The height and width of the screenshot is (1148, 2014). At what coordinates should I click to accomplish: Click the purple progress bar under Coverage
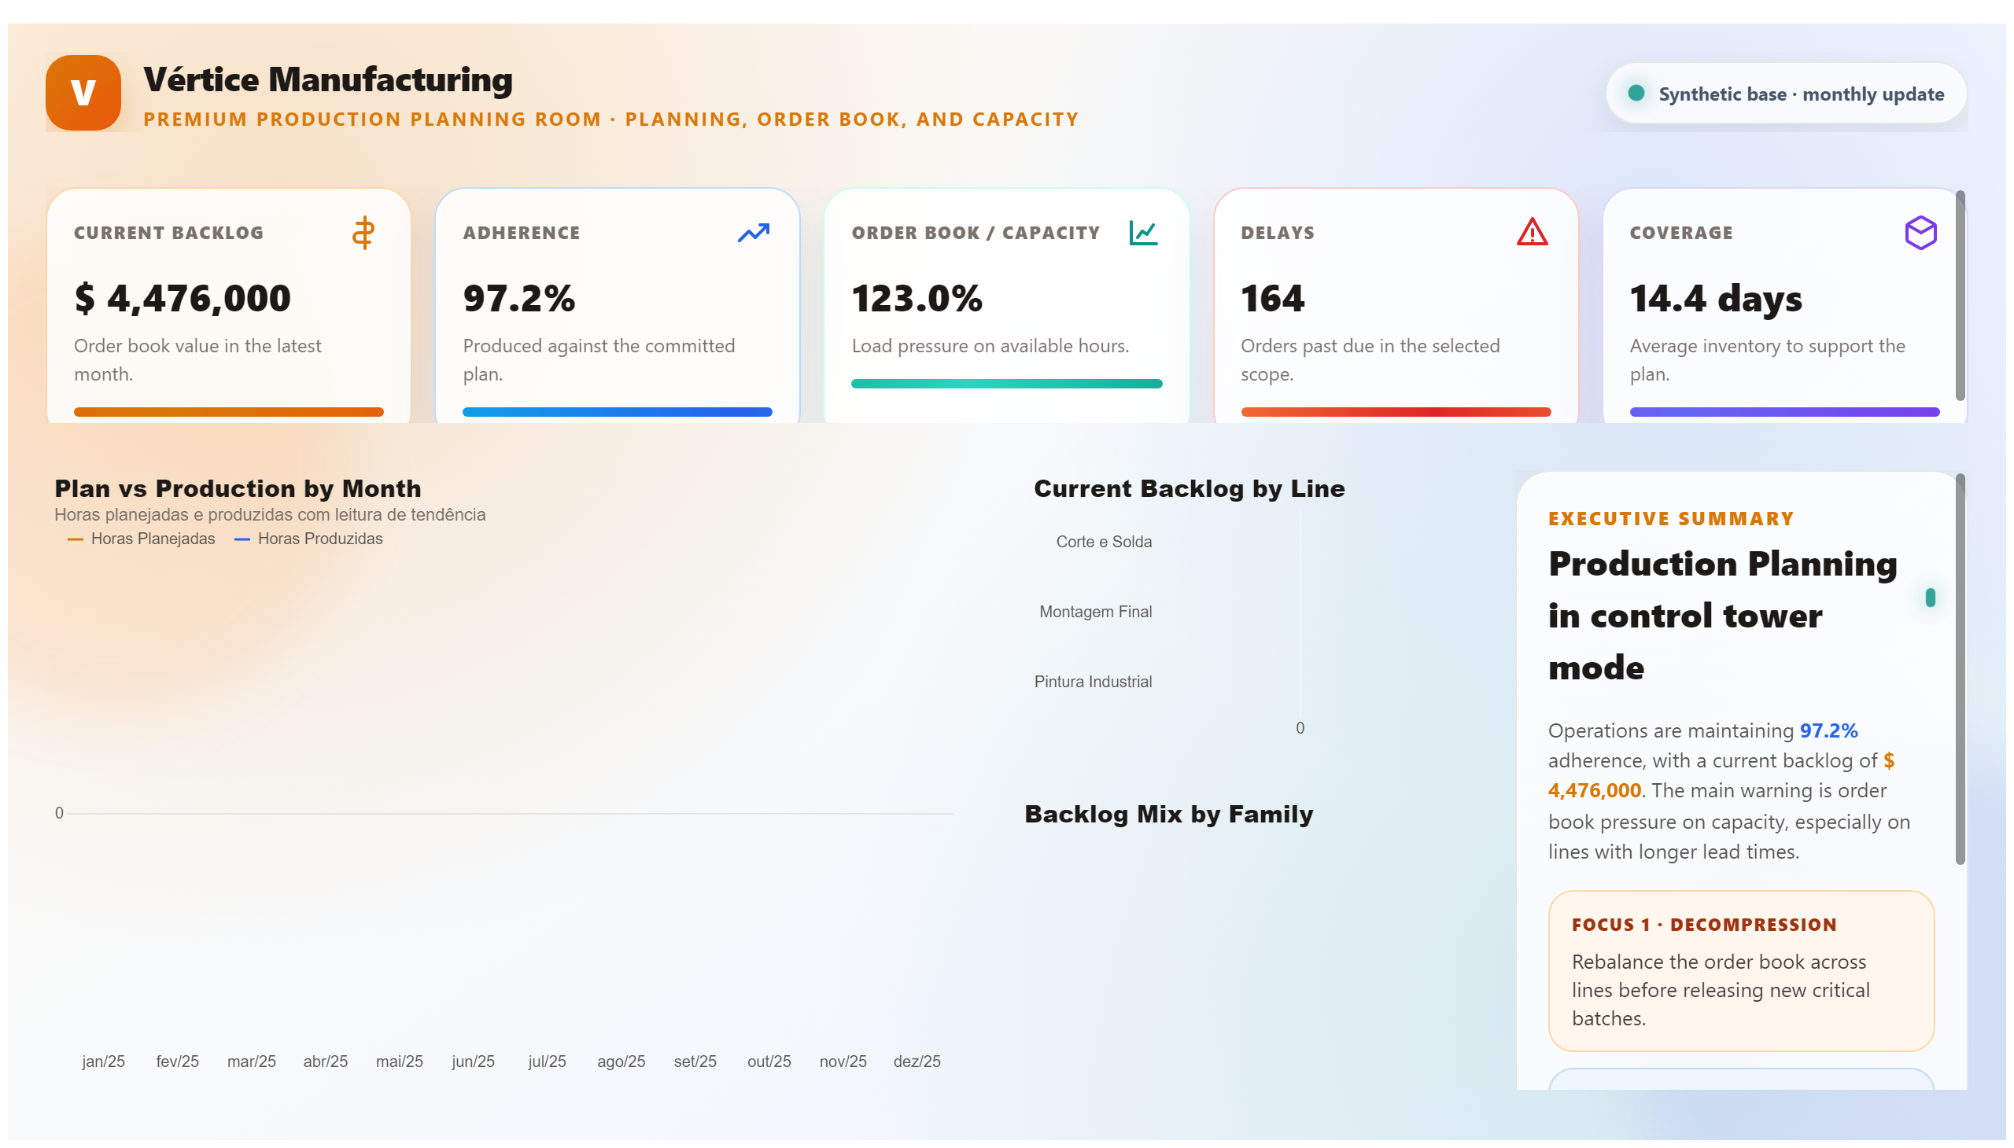pos(1784,411)
